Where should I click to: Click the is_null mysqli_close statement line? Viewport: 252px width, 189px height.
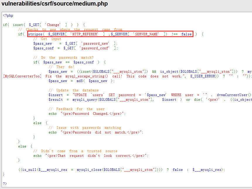[122, 170]
